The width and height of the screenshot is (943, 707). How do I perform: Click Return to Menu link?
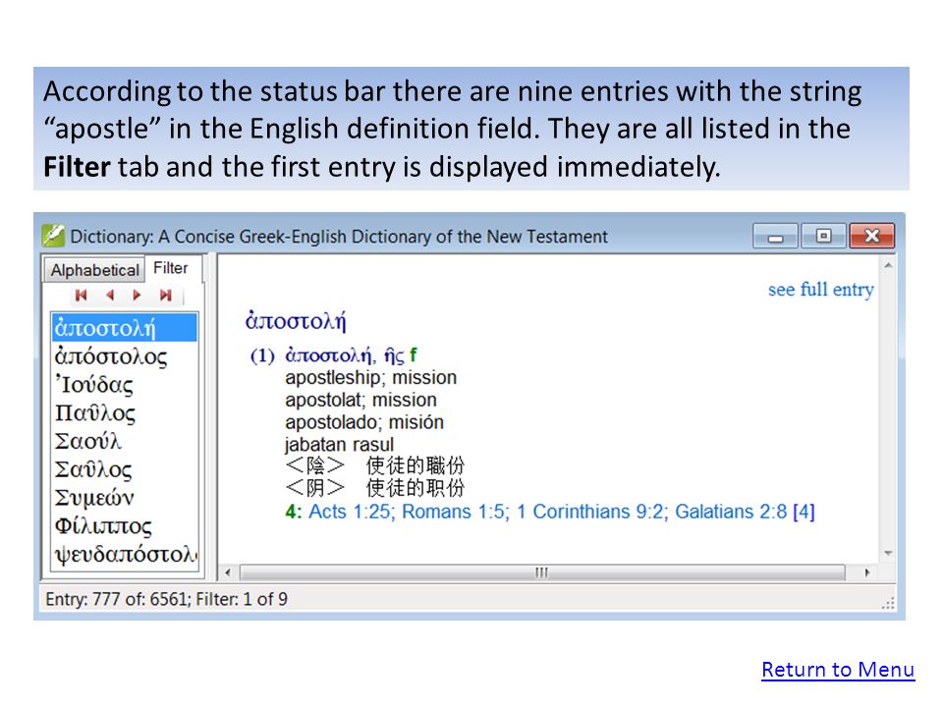point(838,670)
